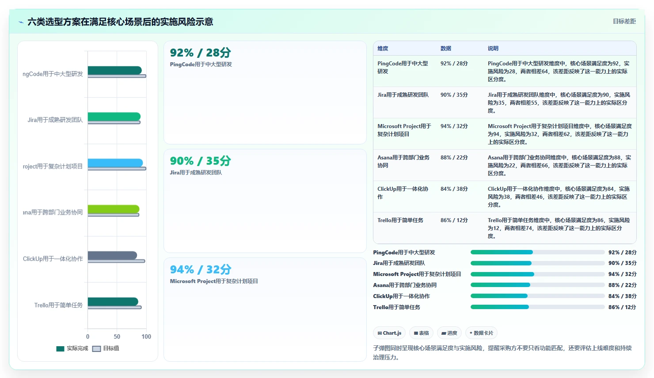Viewport: 654px width, 378px height.
Task: Click the Microsoft Project blue bar in chart
Action: [115, 163]
